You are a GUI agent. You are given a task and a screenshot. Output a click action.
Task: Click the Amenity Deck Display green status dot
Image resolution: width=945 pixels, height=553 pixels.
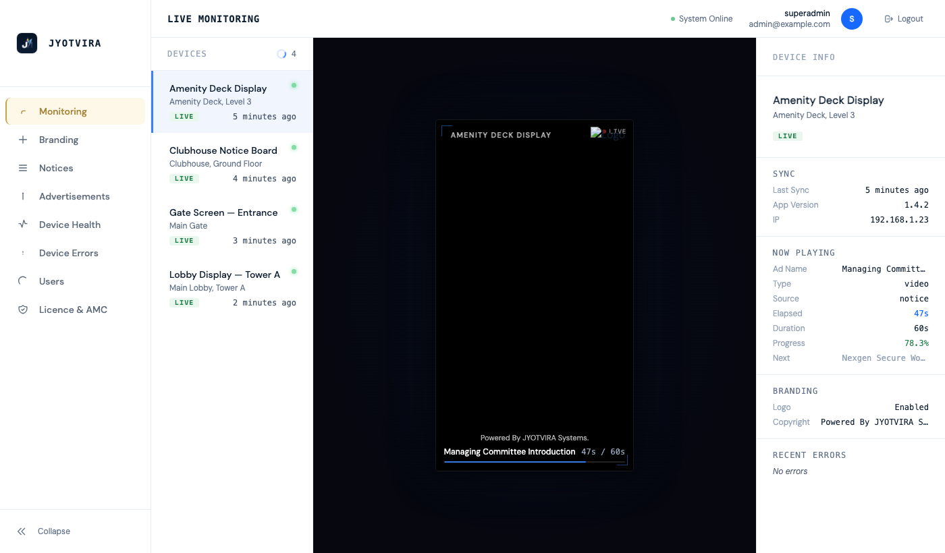[x=294, y=85]
